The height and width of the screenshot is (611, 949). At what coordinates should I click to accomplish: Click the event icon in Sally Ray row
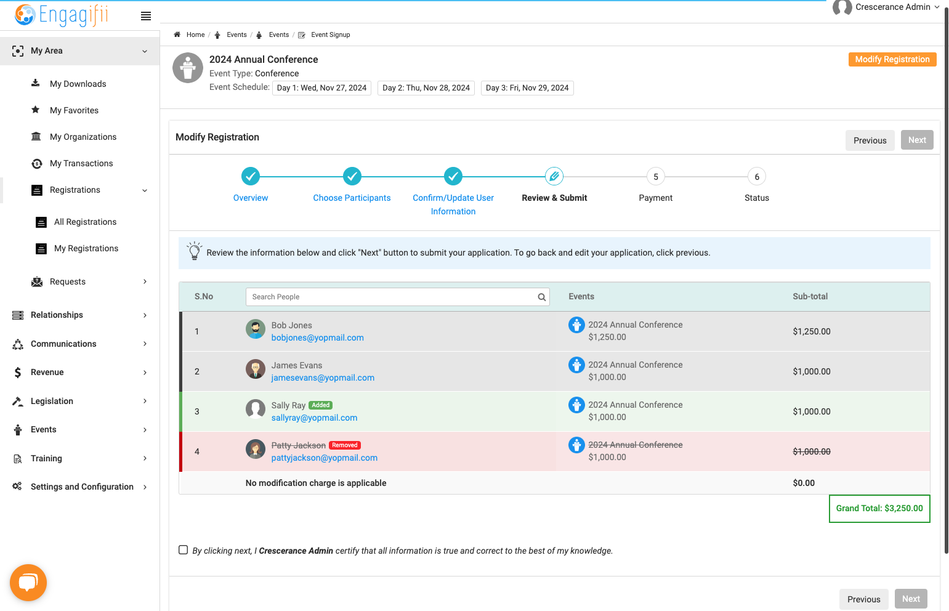(x=576, y=405)
